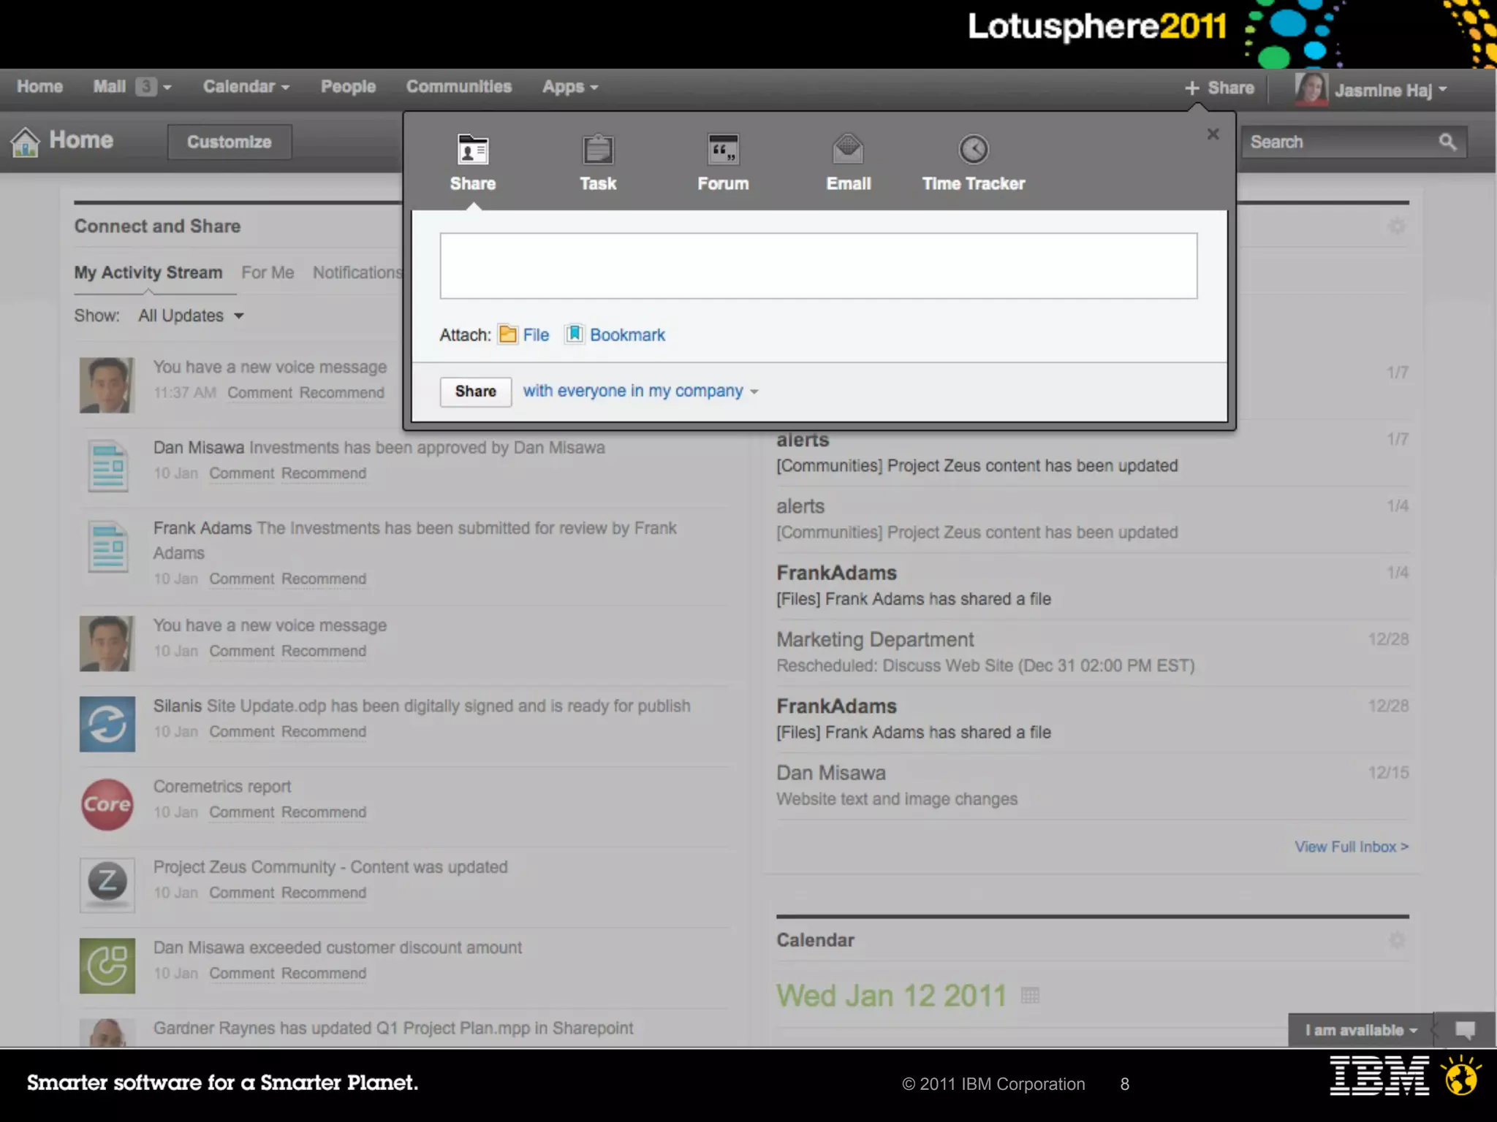Open the Time Tracker clock icon
Viewport: 1497px width, 1122px height.
[x=973, y=150]
